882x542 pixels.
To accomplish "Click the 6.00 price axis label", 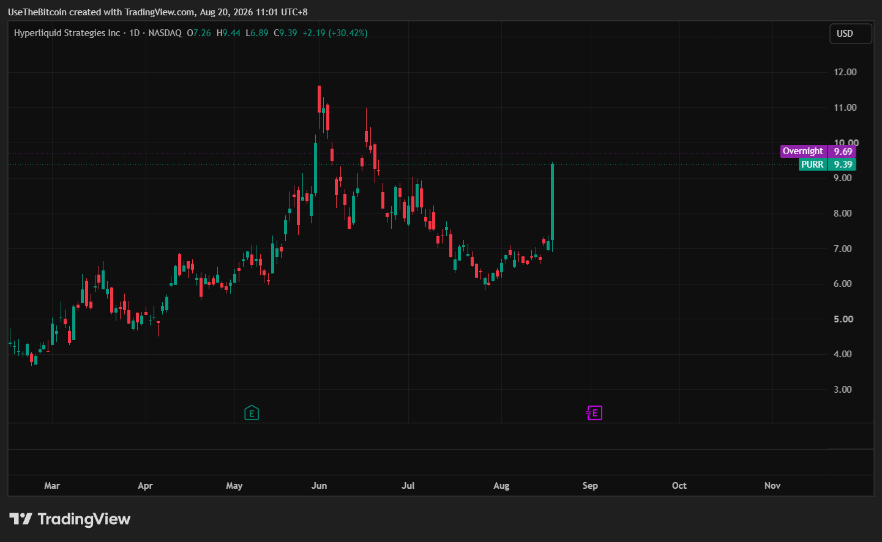I will point(843,284).
